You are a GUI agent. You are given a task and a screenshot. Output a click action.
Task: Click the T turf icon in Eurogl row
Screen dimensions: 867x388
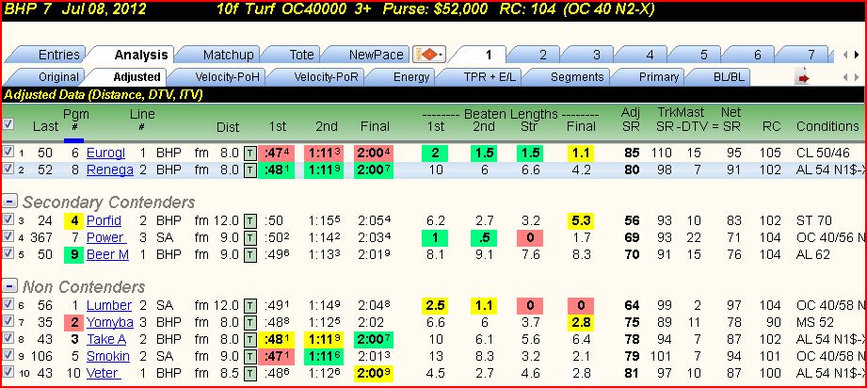tap(249, 153)
